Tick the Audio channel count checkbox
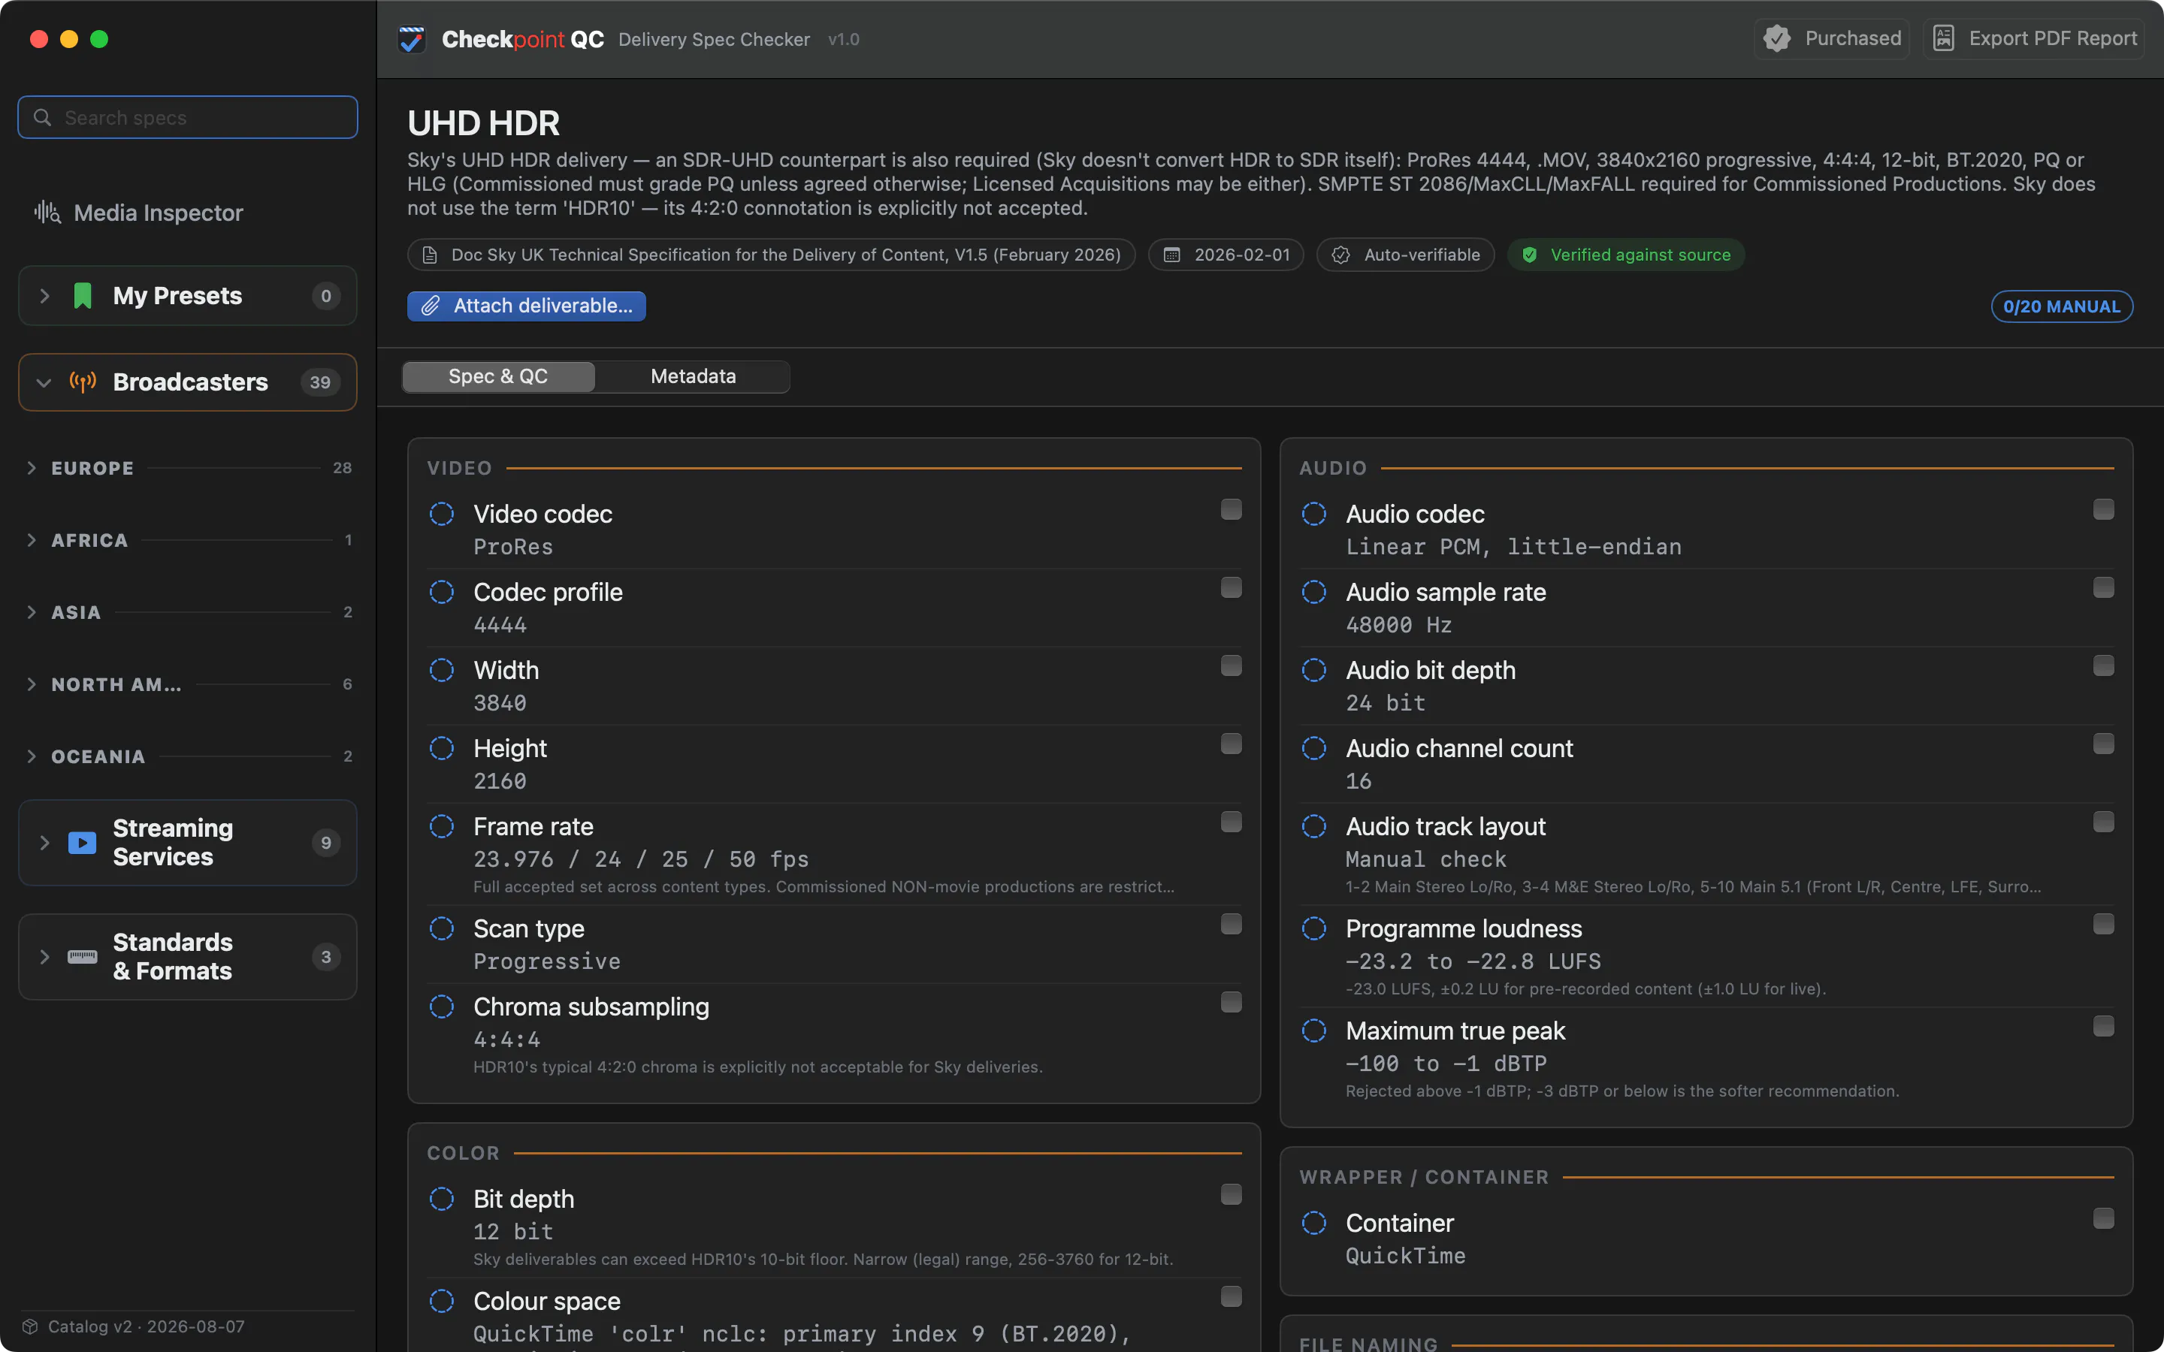 coord(2104,744)
